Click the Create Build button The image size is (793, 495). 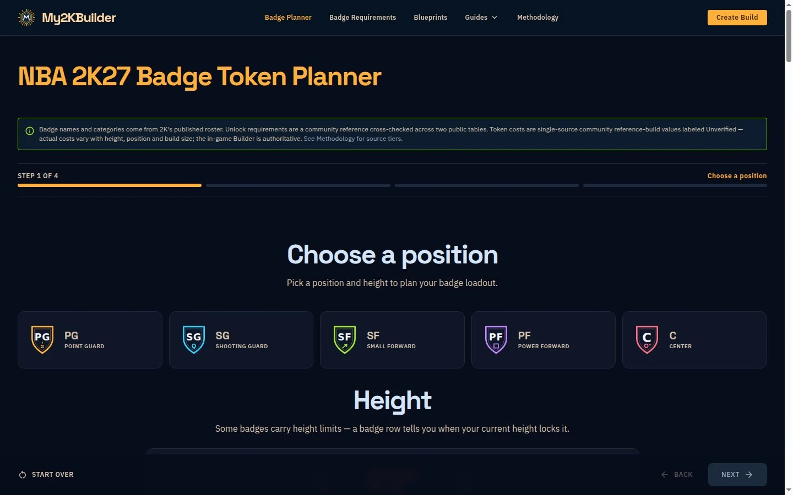737,18
